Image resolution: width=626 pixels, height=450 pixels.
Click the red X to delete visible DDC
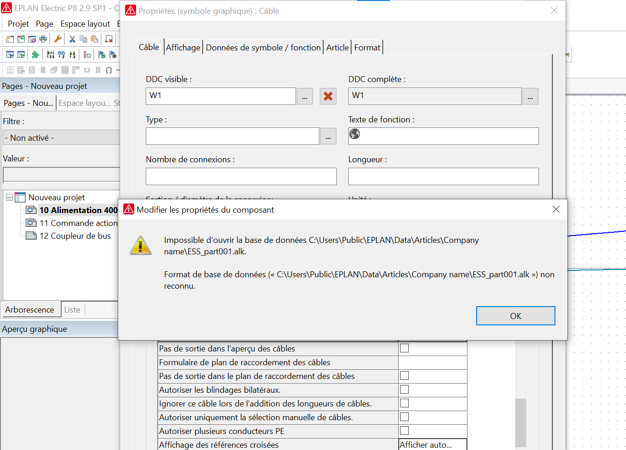click(328, 96)
